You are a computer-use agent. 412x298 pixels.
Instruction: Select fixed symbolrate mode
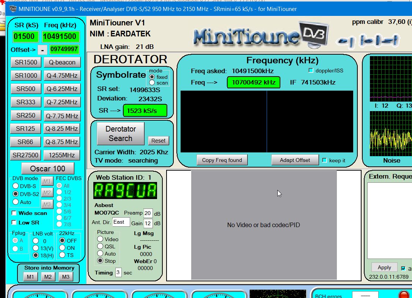[x=152, y=77]
